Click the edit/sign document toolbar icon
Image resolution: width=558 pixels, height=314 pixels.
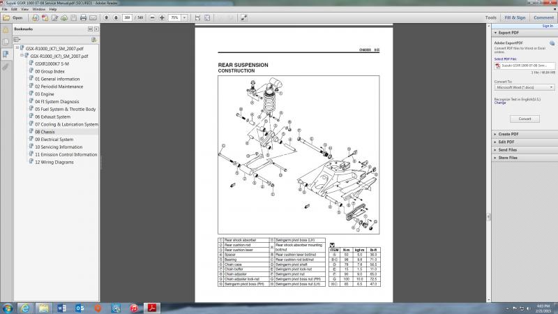[x=54, y=17]
